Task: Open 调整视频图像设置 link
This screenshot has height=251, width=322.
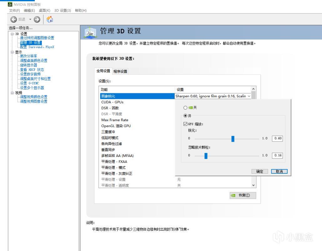Action: 34,101
